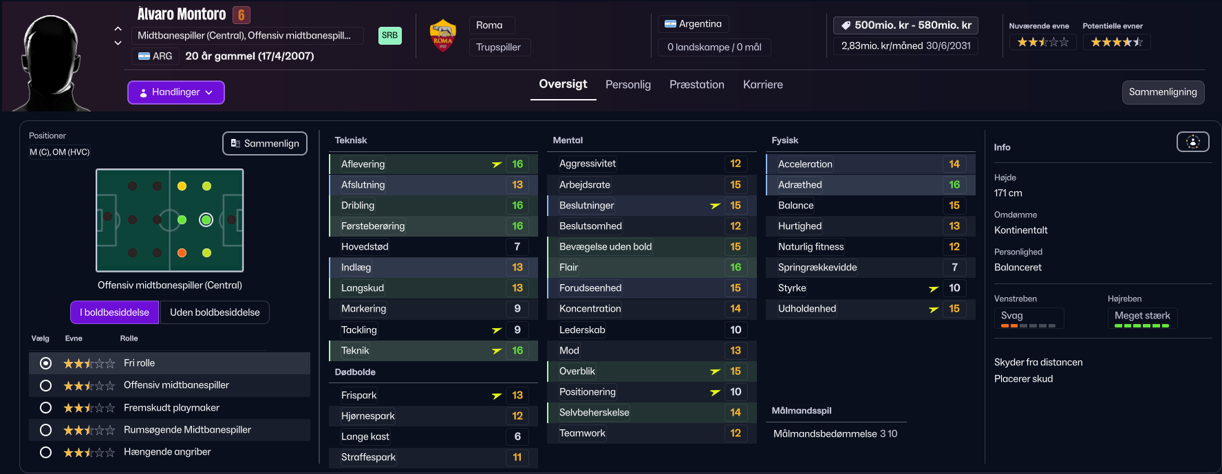Click the Roma club badge icon
1222x474 pixels.
(x=442, y=36)
